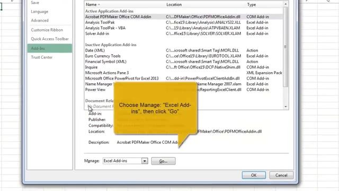
Task: Select Acrobat PDFMaker Office COM Addin row
Action: [183, 16]
